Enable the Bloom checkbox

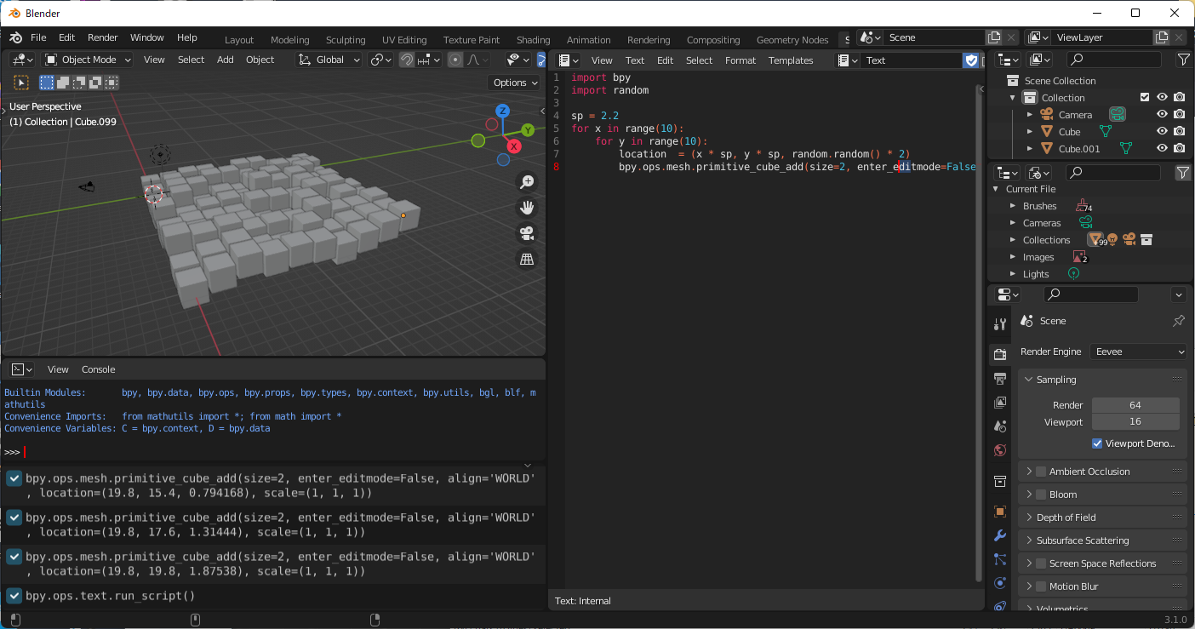[x=1040, y=495]
